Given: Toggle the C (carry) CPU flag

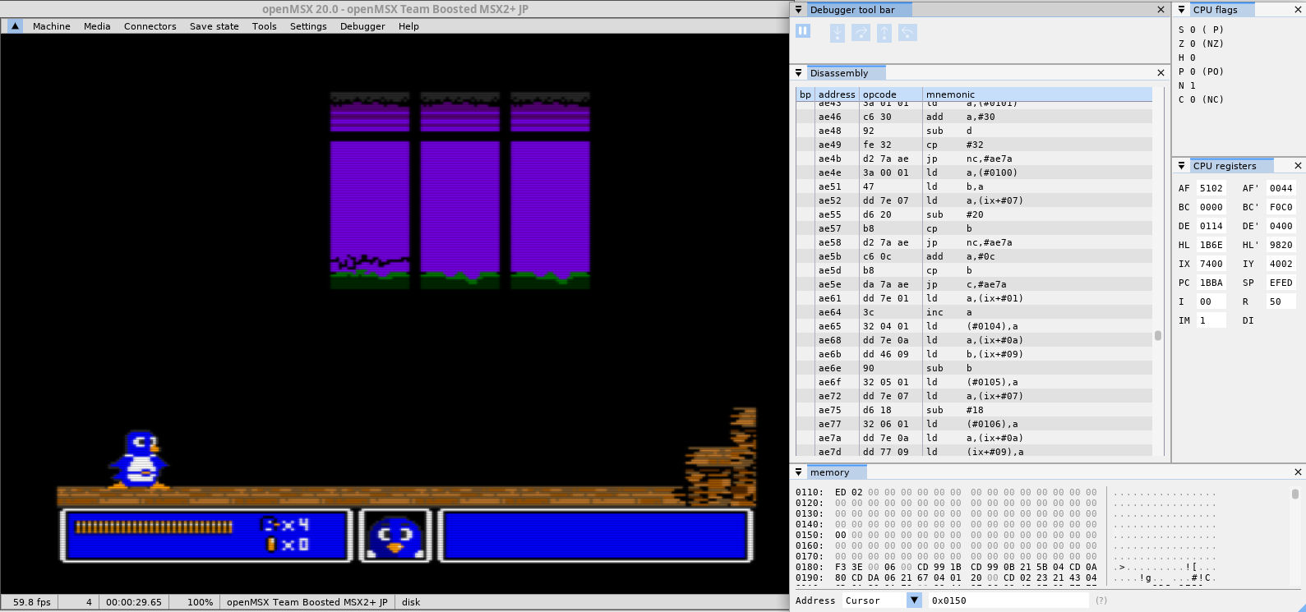Looking at the screenshot, I should [1201, 99].
